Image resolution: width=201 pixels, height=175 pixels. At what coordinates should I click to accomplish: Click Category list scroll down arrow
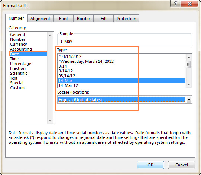point(51,121)
